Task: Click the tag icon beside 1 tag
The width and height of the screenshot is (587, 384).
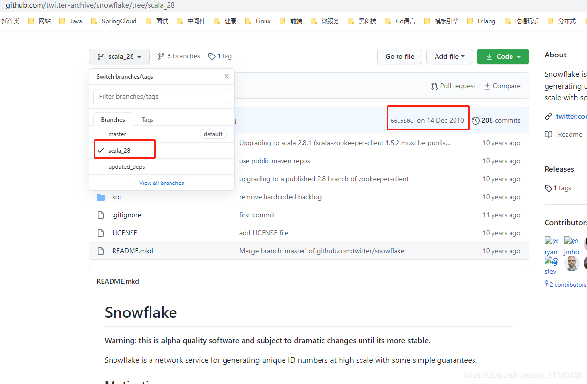Action: pos(212,56)
